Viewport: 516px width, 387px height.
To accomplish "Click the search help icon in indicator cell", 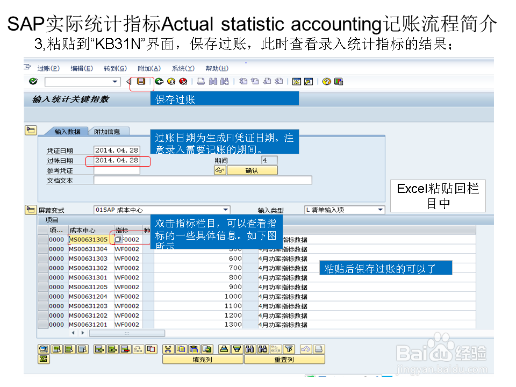I will (x=118, y=239).
